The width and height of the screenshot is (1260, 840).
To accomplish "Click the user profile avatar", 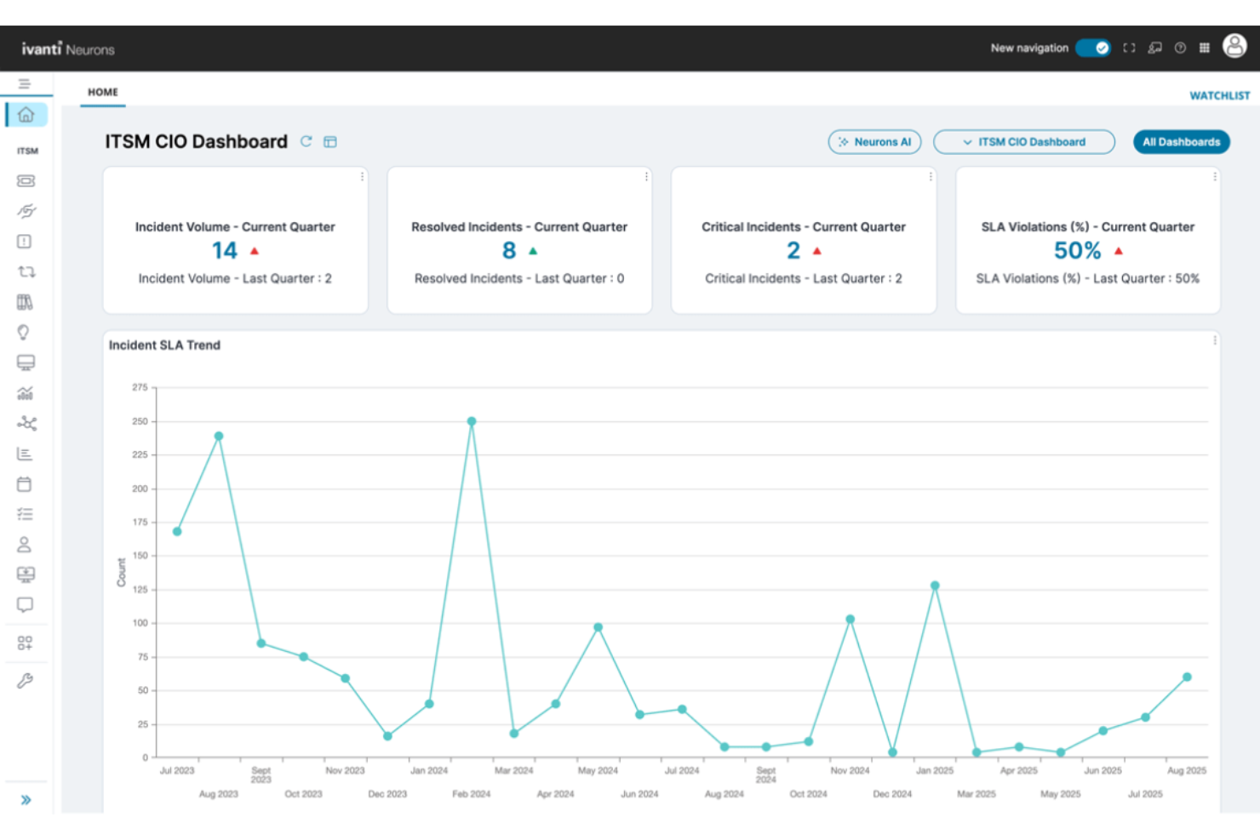I will (x=1234, y=48).
